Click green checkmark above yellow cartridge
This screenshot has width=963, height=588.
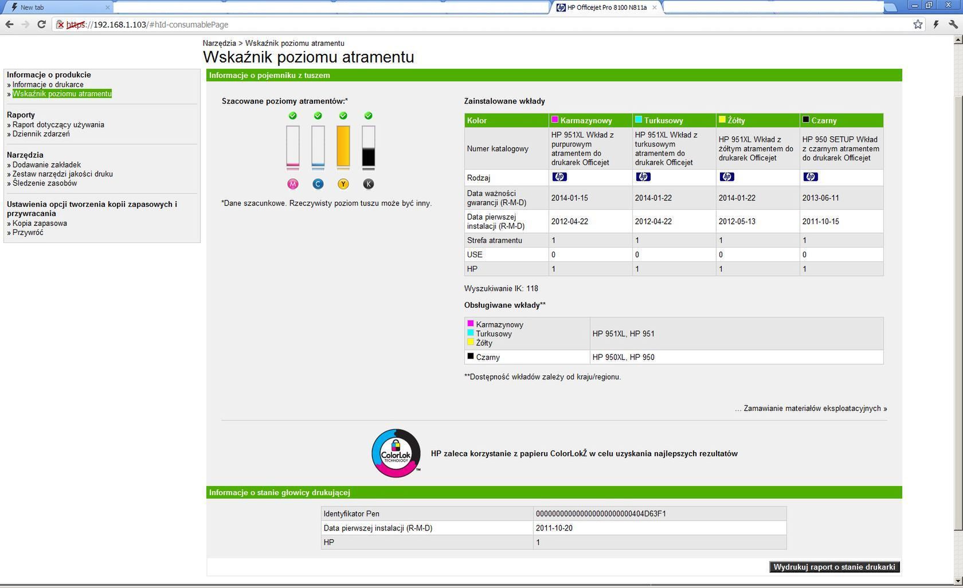click(343, 116)
